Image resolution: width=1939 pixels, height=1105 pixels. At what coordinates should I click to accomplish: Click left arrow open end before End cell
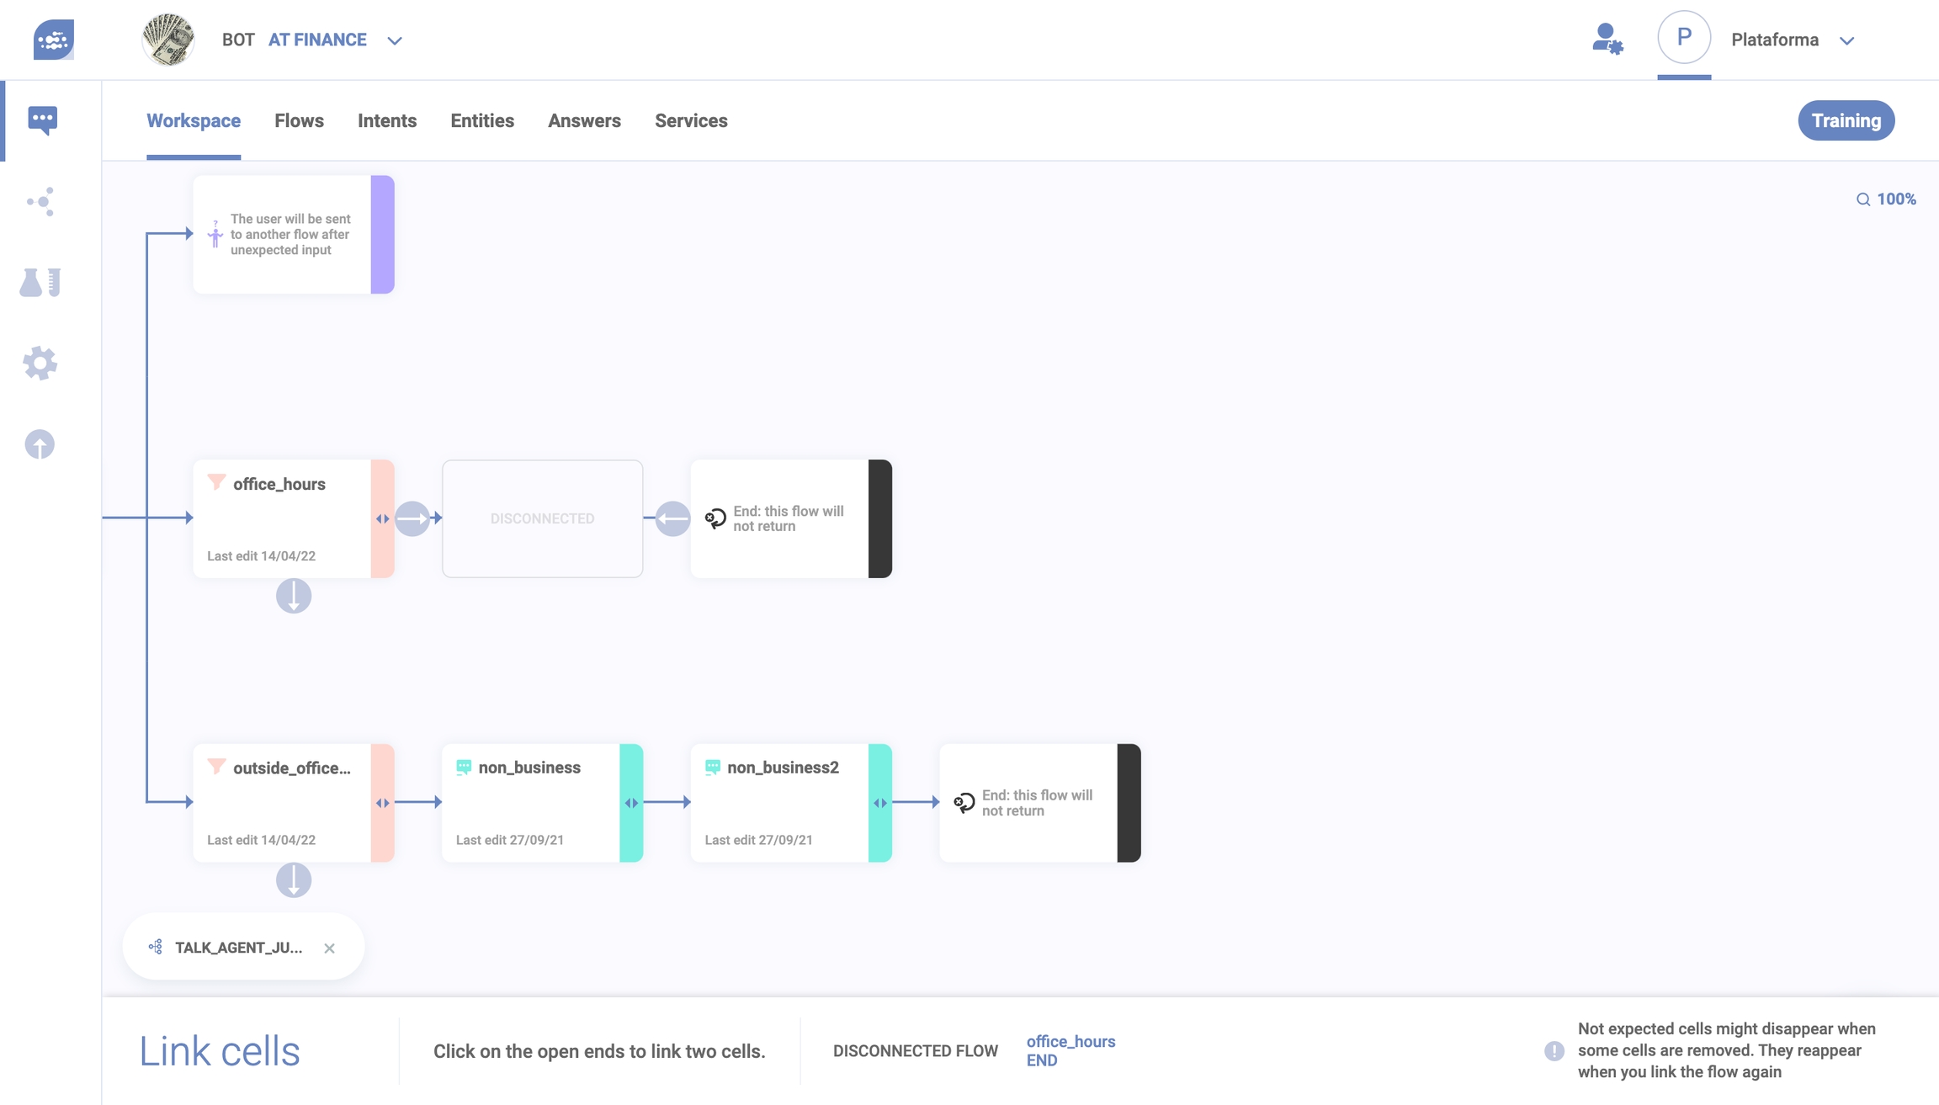point(672,518)
